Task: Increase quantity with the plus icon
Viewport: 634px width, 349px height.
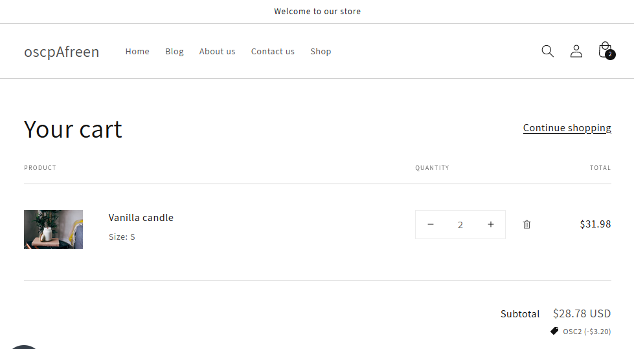Action: tap(490, 224)
